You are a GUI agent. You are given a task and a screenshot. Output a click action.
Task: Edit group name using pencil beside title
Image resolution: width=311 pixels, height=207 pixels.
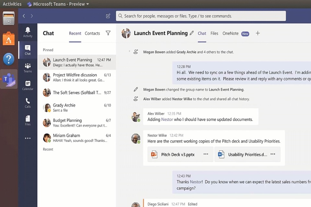[191, 33]
